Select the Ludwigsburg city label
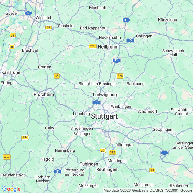 [106, 95]
